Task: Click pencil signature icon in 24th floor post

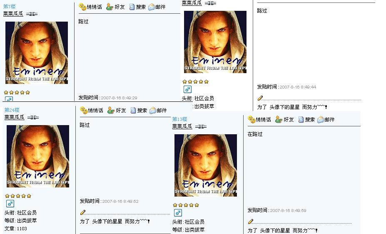Action: point(83,212)
